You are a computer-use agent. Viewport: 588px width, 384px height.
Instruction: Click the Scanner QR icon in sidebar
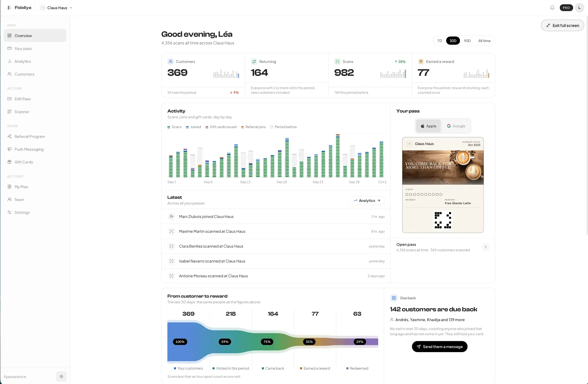point(9,112)
